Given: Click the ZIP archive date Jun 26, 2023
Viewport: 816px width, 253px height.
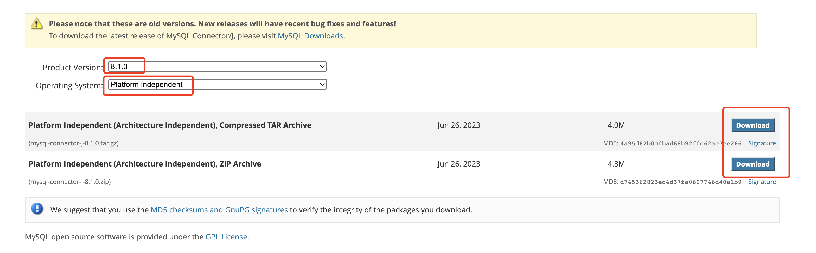Looking at the screenshot, I should (x=459, y=164).
